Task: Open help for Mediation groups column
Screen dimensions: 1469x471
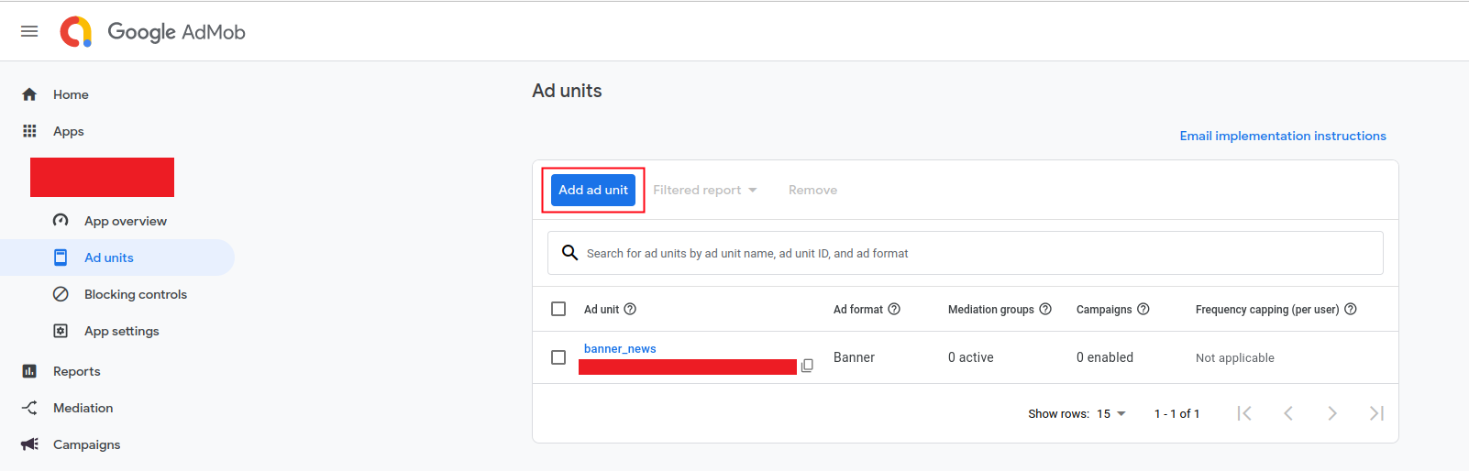Action: 1045,310
